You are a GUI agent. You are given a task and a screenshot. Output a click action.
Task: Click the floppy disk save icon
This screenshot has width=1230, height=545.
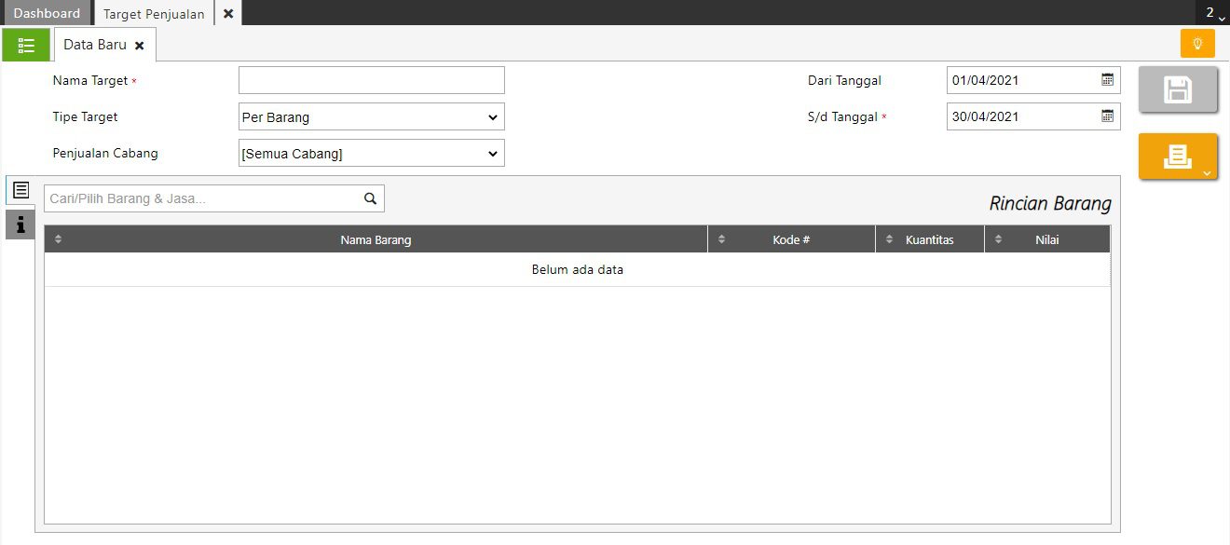[1178, 90]
